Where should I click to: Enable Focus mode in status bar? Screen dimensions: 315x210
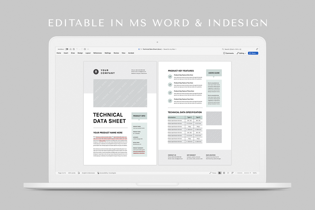click(x=213, y=173)
